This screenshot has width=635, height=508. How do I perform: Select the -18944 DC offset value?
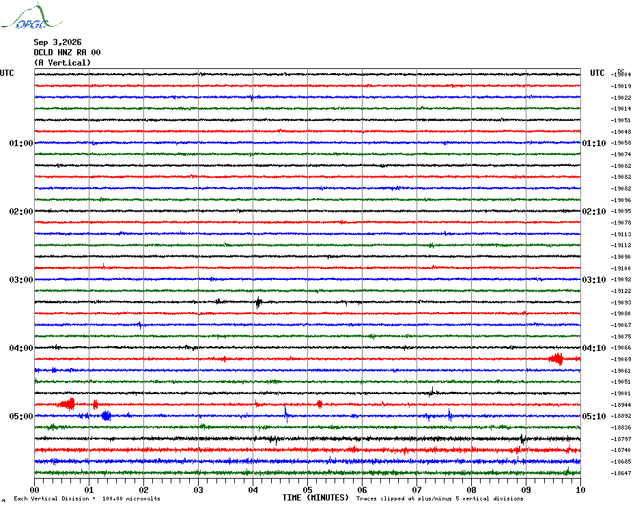pyautogui.click(x=621, y=405)
